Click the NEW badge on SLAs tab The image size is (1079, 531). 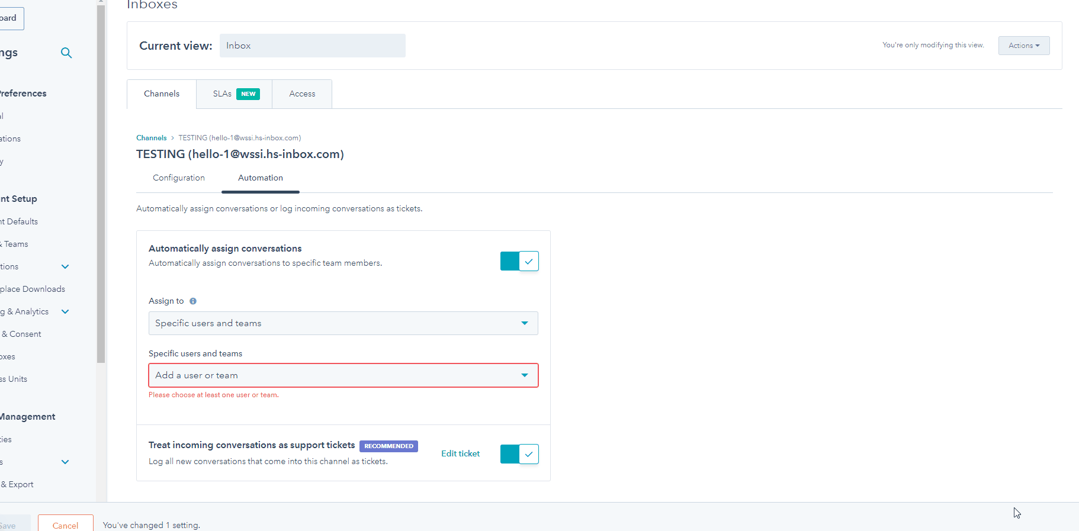click(x=248, y=94)
